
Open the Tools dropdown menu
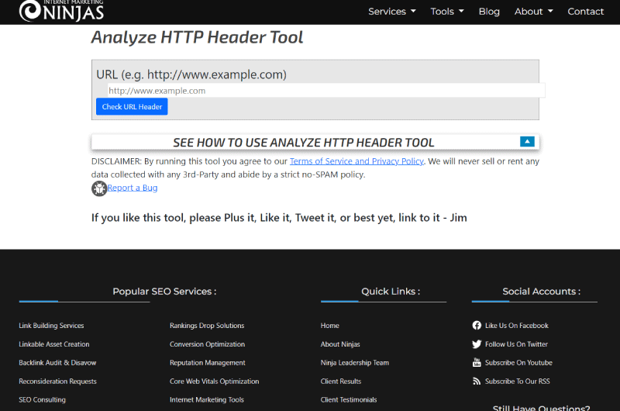tap(447, 12)
